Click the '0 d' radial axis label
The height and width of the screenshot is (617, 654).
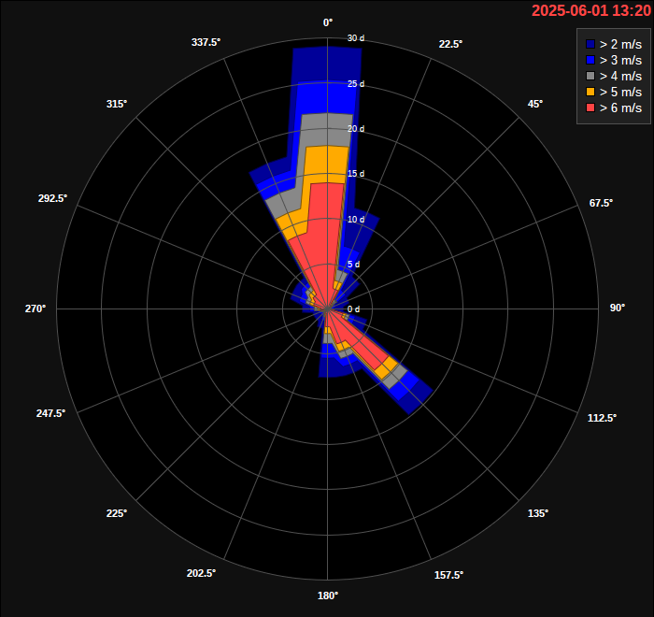coord(354,309)
